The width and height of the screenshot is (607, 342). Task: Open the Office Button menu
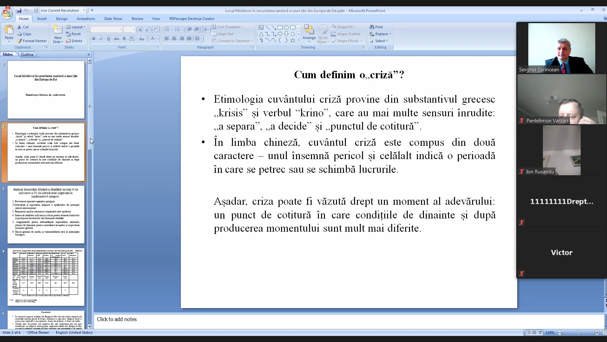[x=7, y=13]
